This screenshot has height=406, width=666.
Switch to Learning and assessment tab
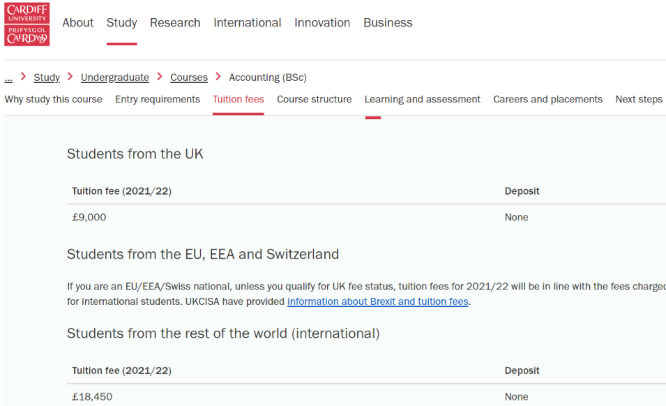click(x=423, y=99)
